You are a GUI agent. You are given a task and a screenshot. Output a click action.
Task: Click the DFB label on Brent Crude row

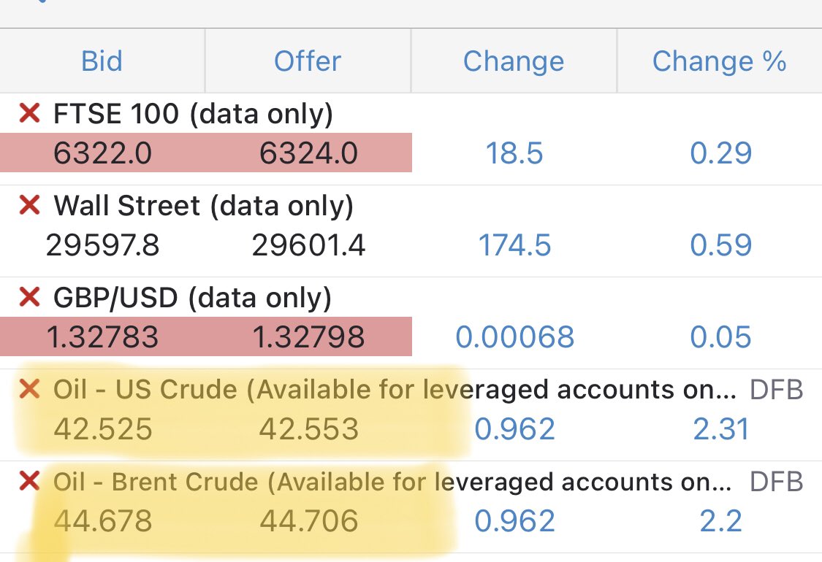pyautogui.click(x=777, y=482)
